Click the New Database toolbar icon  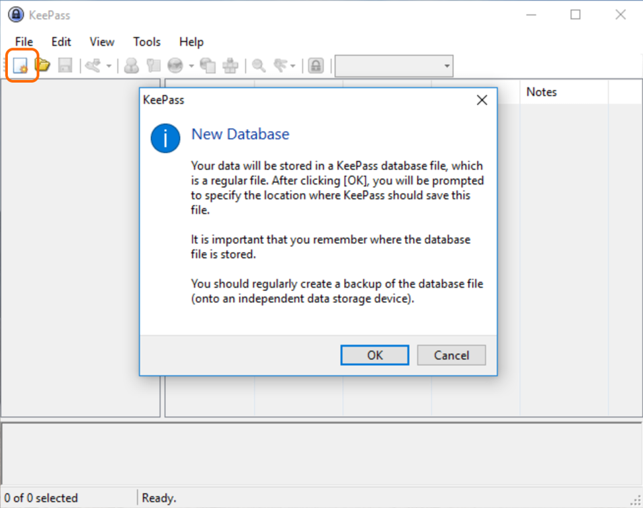[21, 65]
